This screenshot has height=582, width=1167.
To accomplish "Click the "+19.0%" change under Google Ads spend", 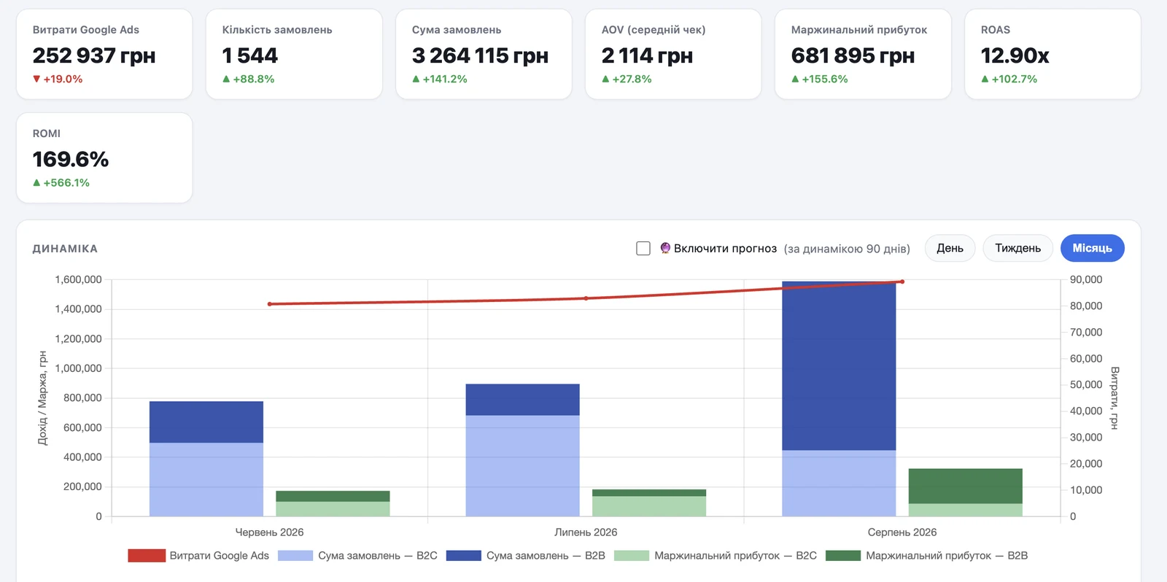I will pos(63,79).
